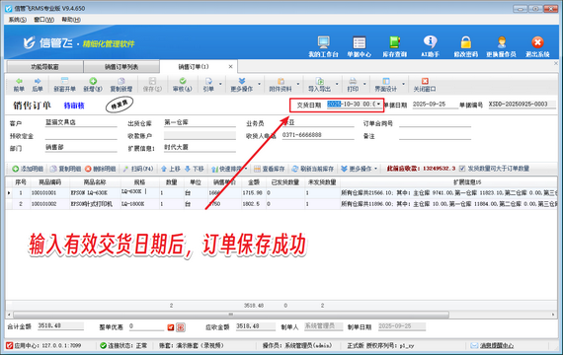Open the 系统 menu
Screen dimensions: 563x355
tap(17, 20)
